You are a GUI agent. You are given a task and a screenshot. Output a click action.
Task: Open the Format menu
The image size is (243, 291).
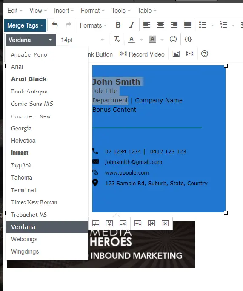(x=93, y=11)
